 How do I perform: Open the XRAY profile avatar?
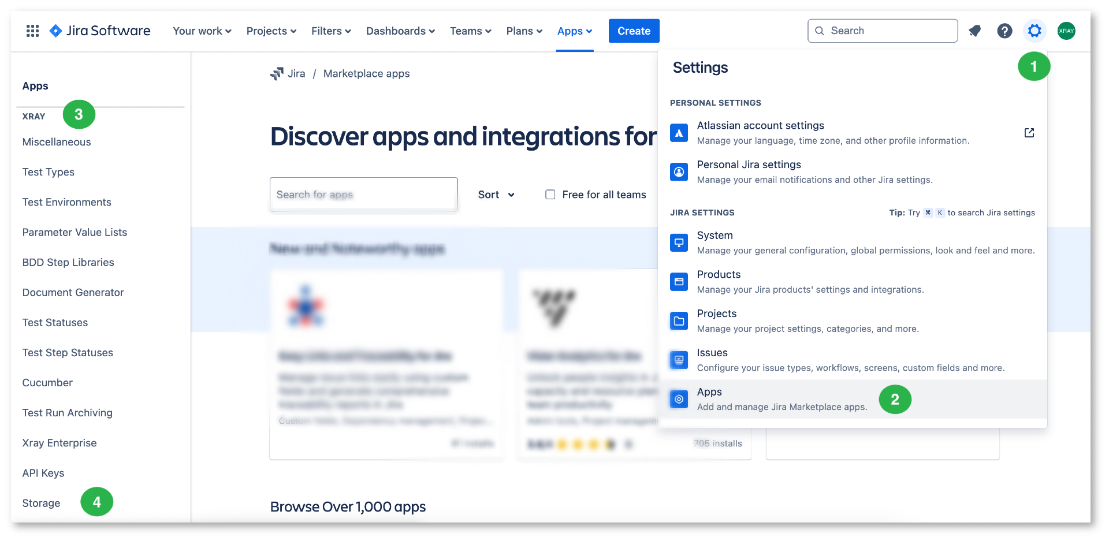pyautogui.click(x=1066, y=31)
